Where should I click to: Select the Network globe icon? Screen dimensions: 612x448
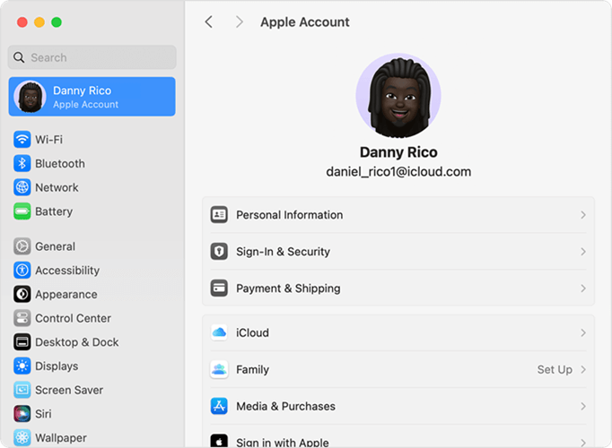click(22, 188)
